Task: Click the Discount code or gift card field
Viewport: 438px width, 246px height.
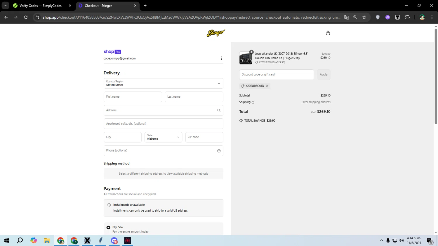Action: 277,75
